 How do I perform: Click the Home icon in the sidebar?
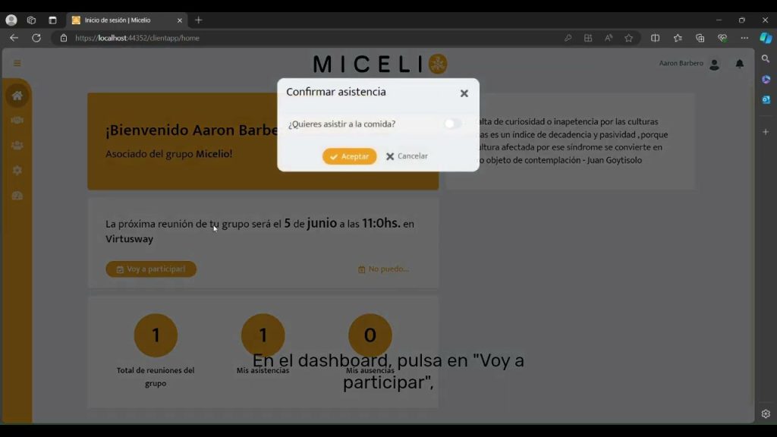tap(17, 96)
